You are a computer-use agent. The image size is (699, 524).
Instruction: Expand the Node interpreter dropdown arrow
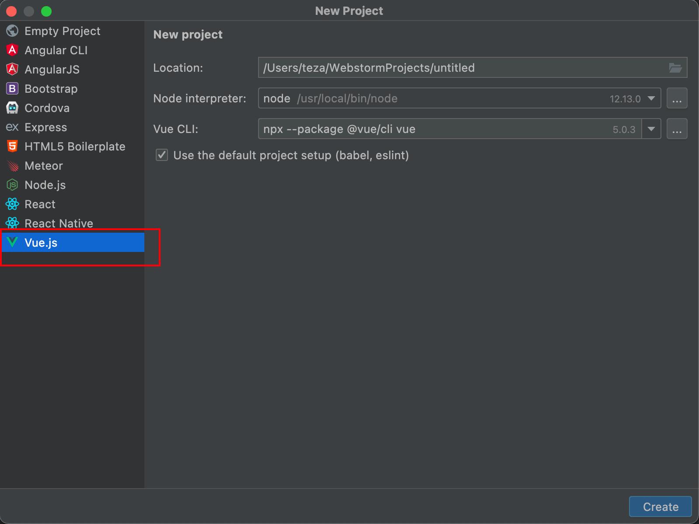pyautogui.click(x=651, y=98)
